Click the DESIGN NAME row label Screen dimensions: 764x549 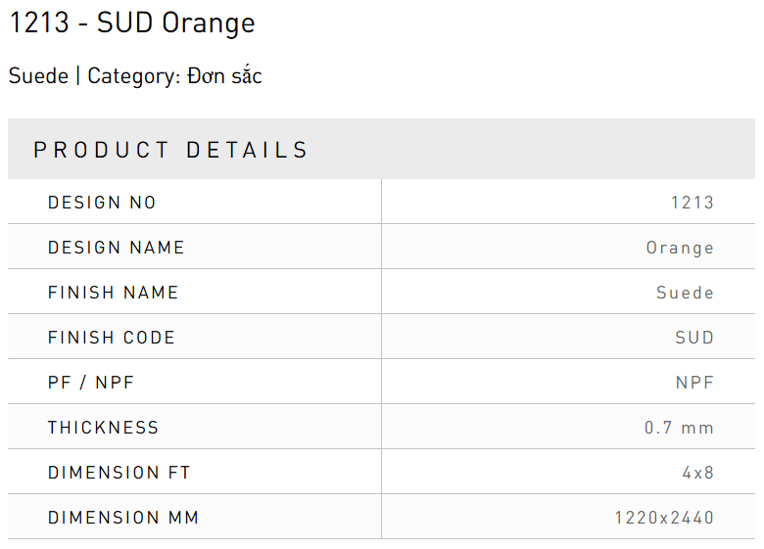(x=117, y=248)
